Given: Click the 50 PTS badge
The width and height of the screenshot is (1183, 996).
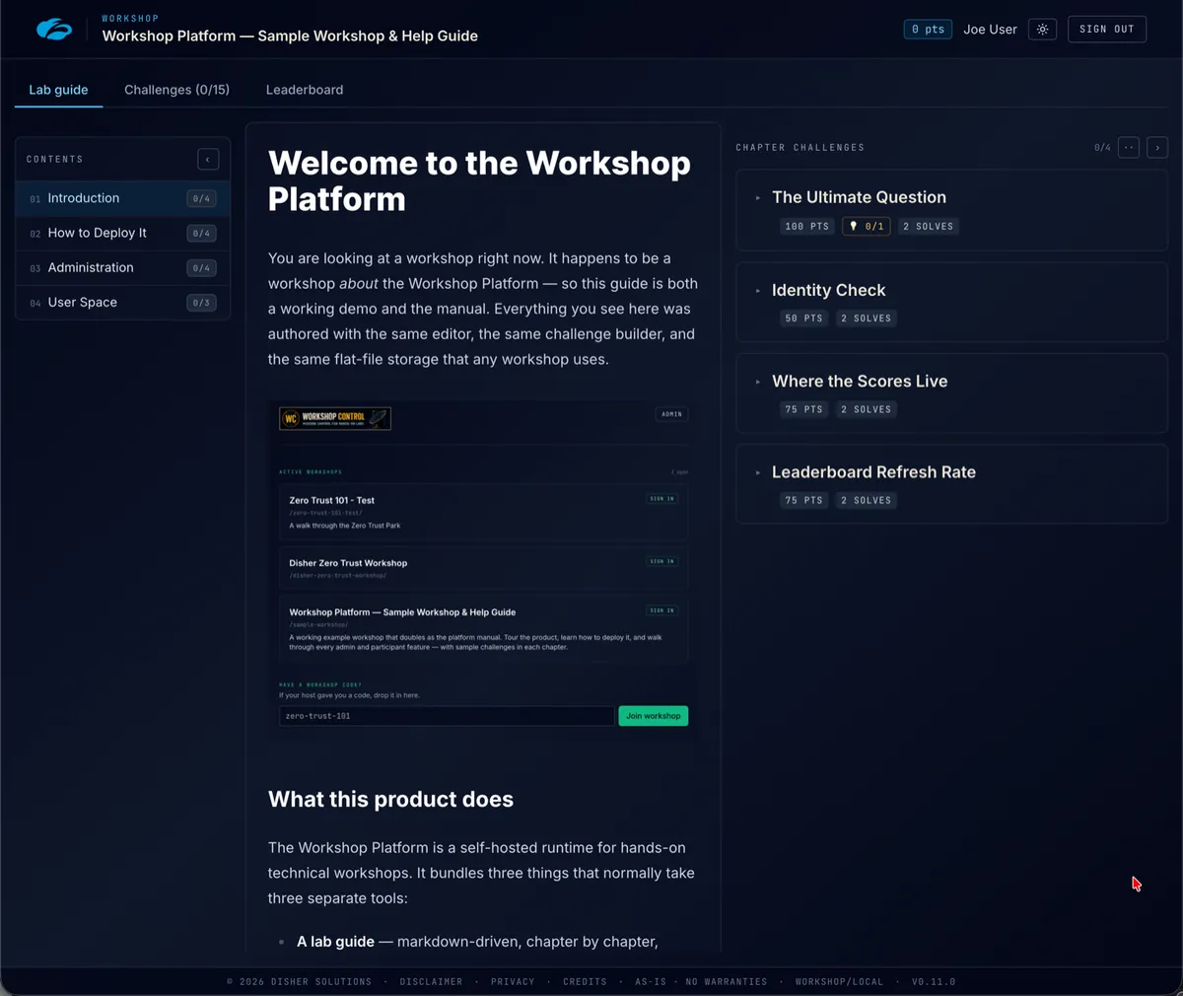Looking at the screenshot, I should coord(803,319).
